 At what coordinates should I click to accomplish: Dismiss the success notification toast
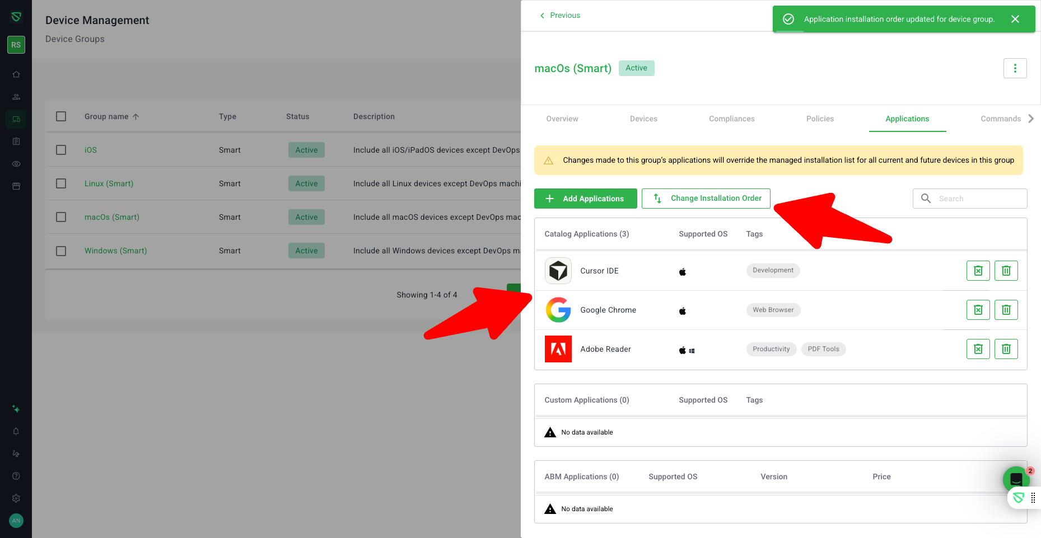[1015, 19]
